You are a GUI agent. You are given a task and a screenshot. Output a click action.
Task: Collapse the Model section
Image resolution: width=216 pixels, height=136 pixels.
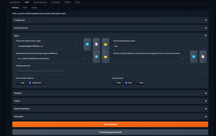pyautogui.click(x=110, y=36)
